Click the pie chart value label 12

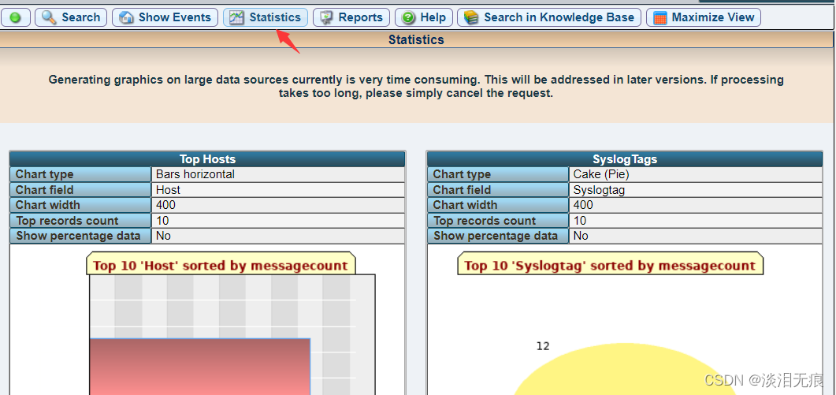(x=543, y=346)
